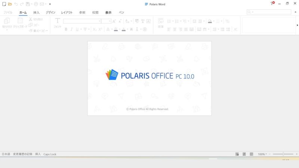
Task: Click the Undo arrow in quick access toolbar
Action: point(16,4)
